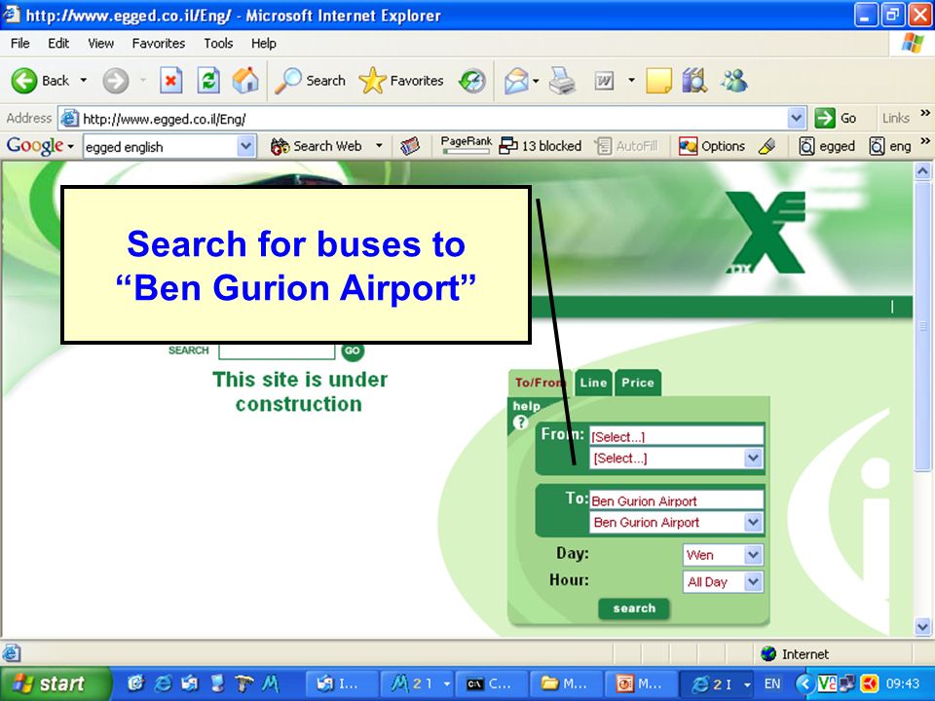Image resolution: width=935 pixels, height=701 pixels.
Task: Open the Favorites star button
Action: 401,81
